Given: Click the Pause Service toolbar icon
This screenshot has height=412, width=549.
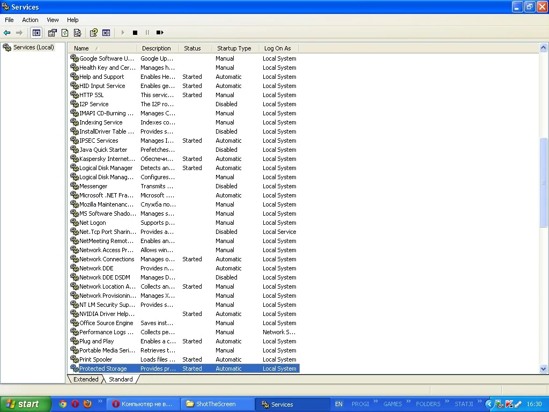Looking at the screenshot, I should (147, 33).
